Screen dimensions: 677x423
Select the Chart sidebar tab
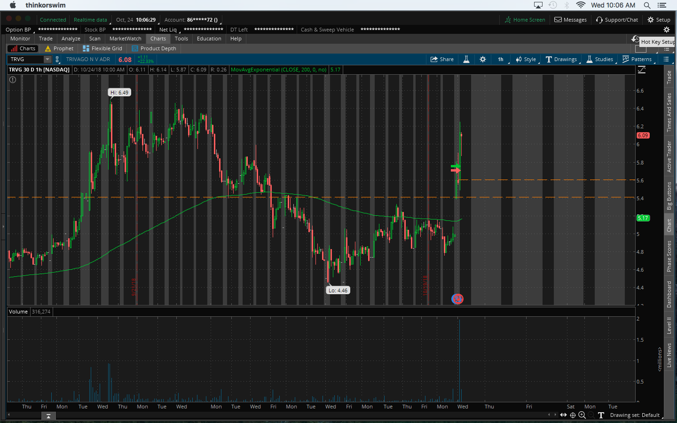669,225
